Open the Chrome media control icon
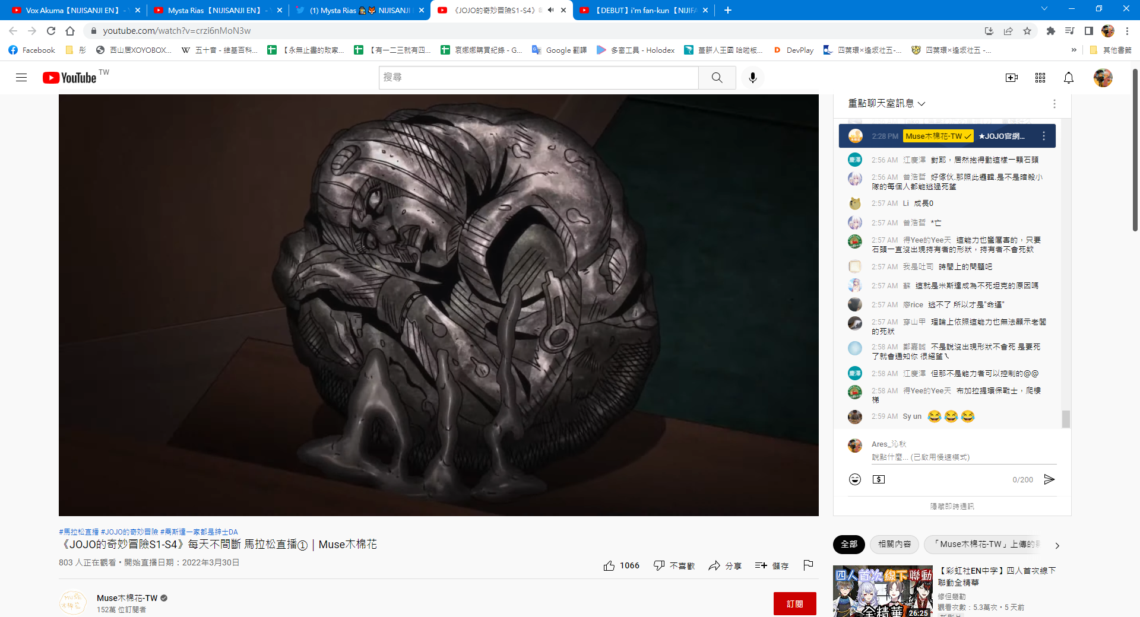The width and height of the screenshot is (1140, 617). [1070, 31]
